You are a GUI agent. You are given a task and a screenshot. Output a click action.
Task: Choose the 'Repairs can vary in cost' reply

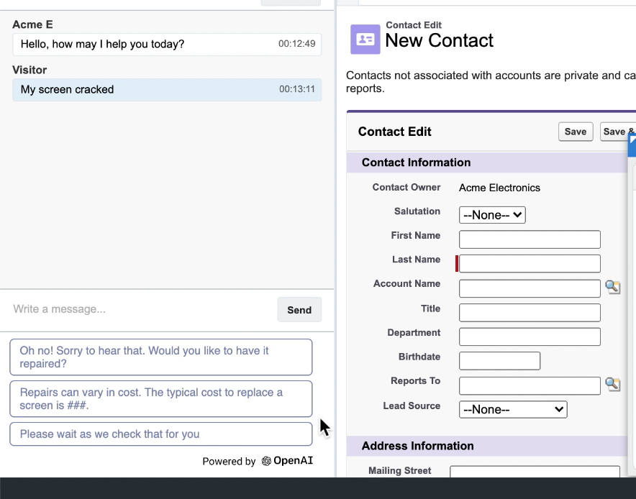(161, 399)
